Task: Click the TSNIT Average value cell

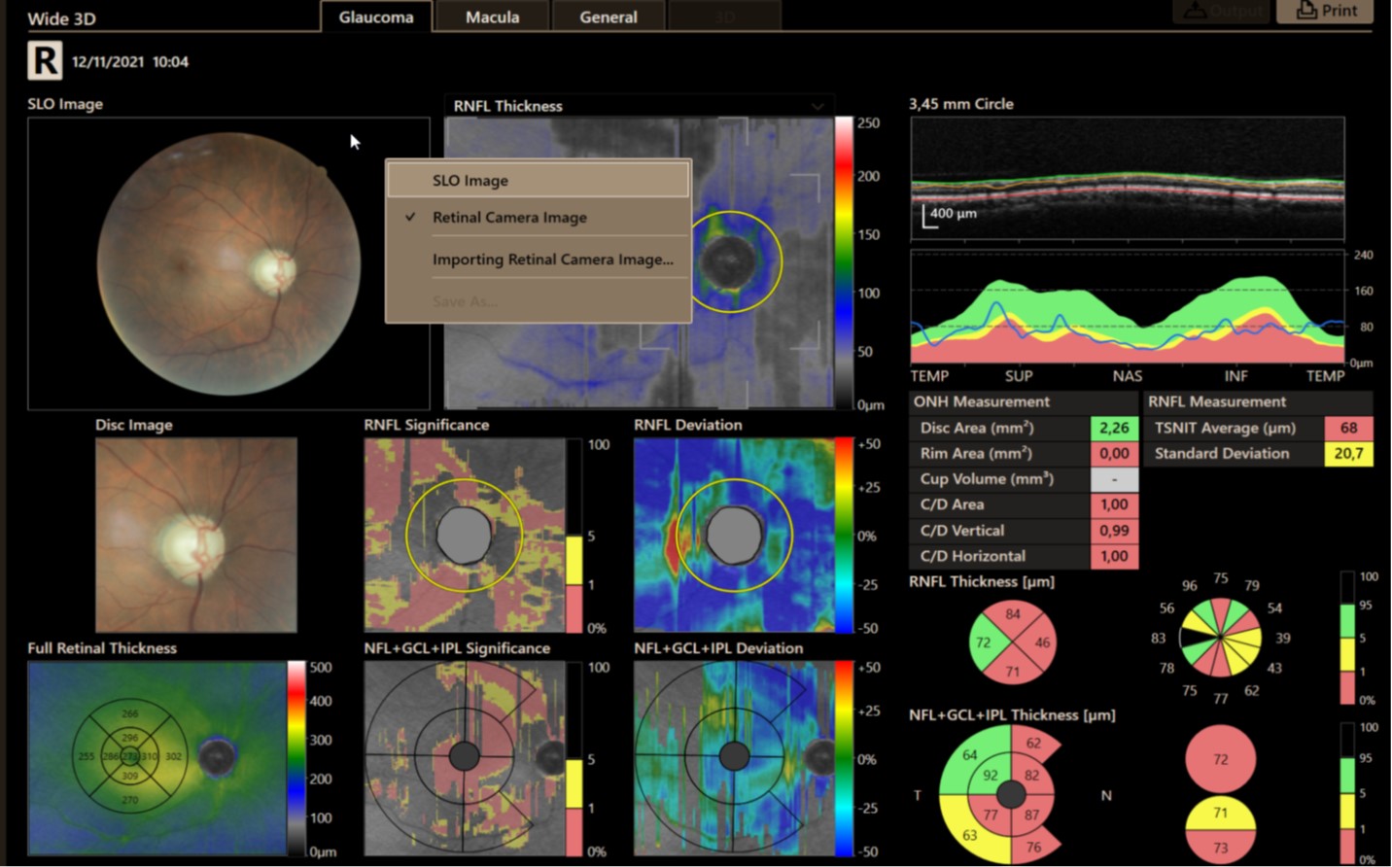Action: 1348,428
